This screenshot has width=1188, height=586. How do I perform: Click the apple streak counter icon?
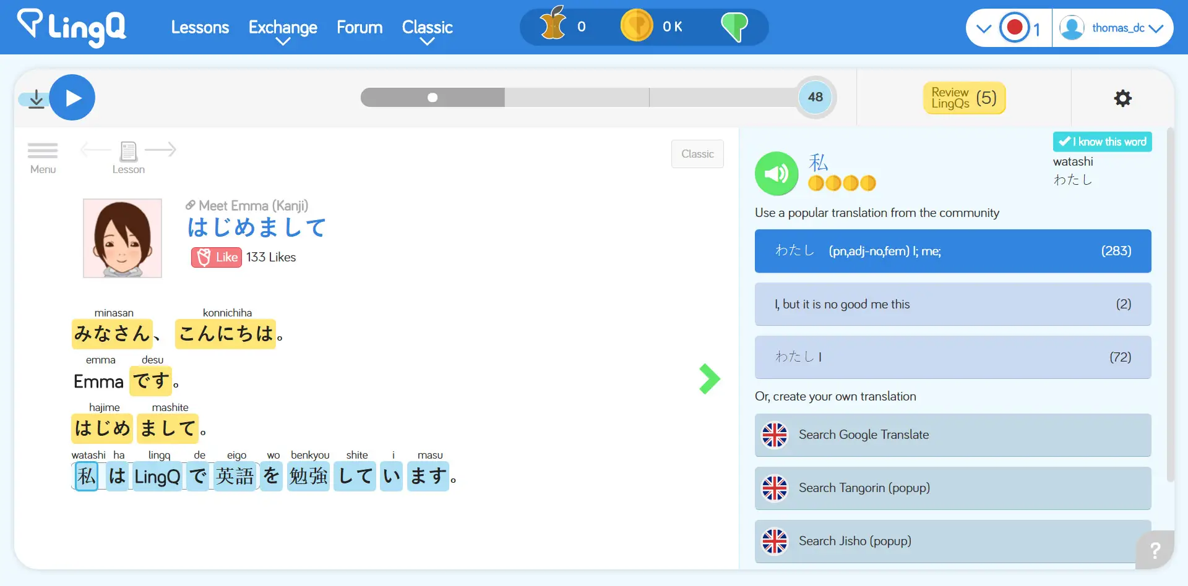point(553,25)
